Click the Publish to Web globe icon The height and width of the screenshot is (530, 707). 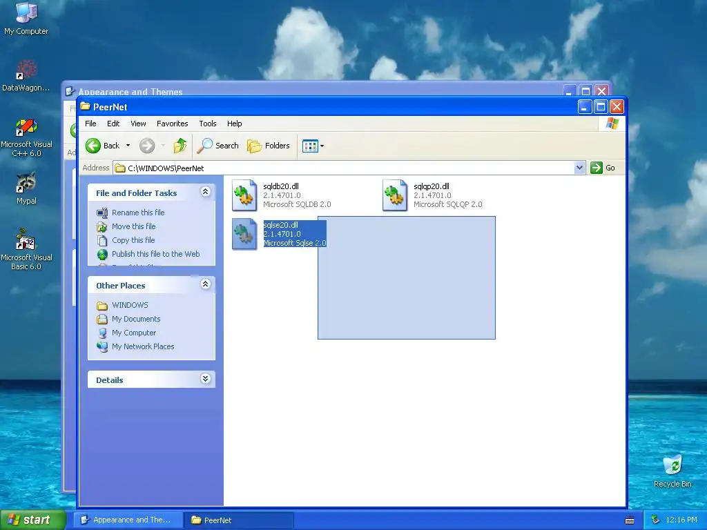[102, 254]
